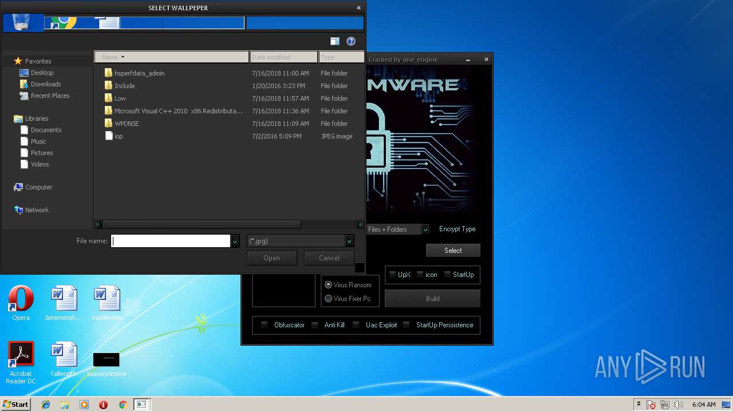Image resolution: width=733 pixels, height=412 pixels.
Task: Enable the StartUp Perssistence checkbox
Action: [406, 325]
